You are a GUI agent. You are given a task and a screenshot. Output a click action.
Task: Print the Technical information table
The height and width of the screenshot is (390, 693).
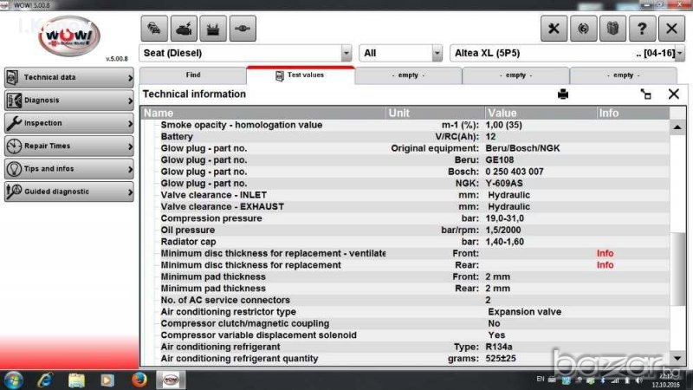pyautogui.click(x=564, y=94)
